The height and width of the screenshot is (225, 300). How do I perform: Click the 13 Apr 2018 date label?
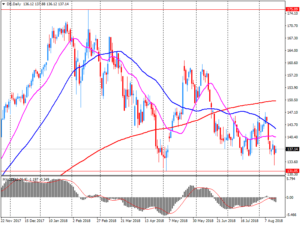pyautogui.click(x=154, y=221)
